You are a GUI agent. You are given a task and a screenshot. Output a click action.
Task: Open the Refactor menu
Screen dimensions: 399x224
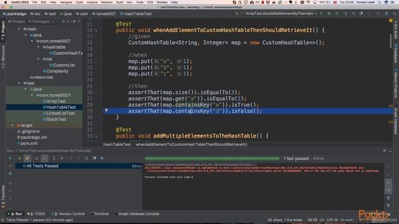coord(107,2)
